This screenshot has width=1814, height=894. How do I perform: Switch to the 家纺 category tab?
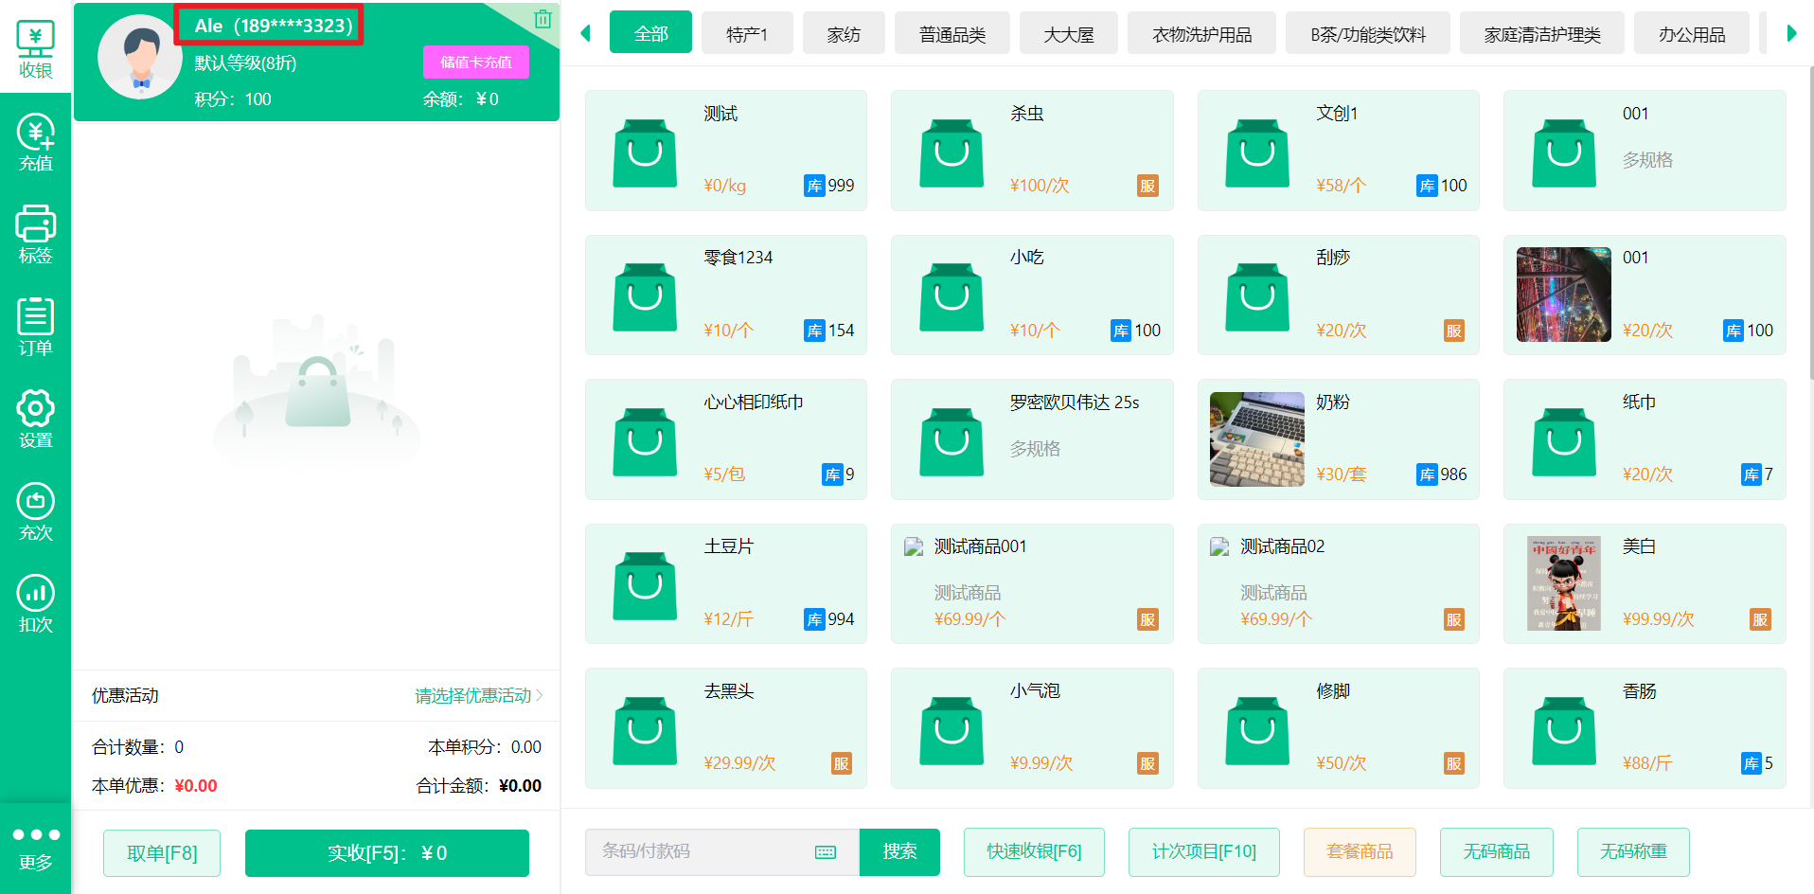pos(844,34)
